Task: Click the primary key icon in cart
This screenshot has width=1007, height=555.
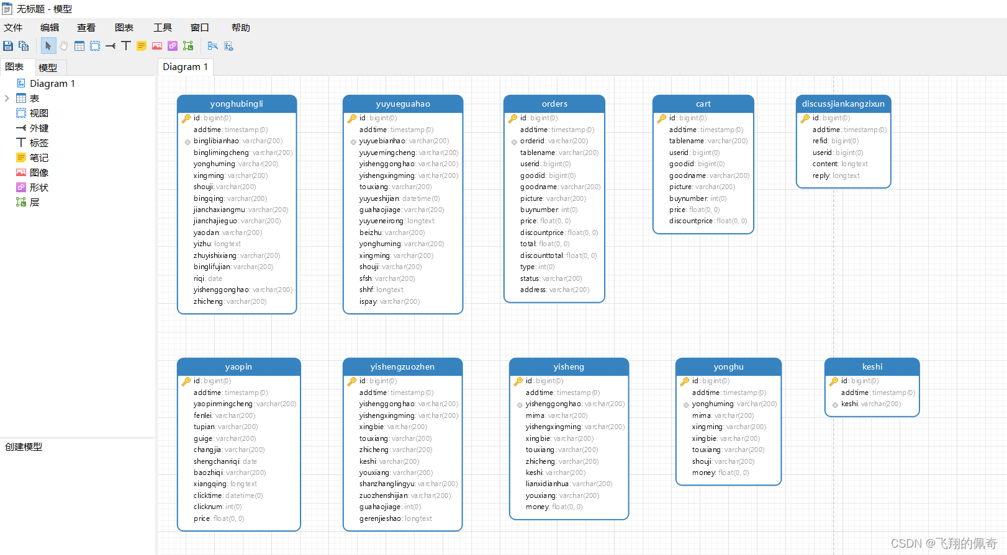Action: (x=662, y=118)
